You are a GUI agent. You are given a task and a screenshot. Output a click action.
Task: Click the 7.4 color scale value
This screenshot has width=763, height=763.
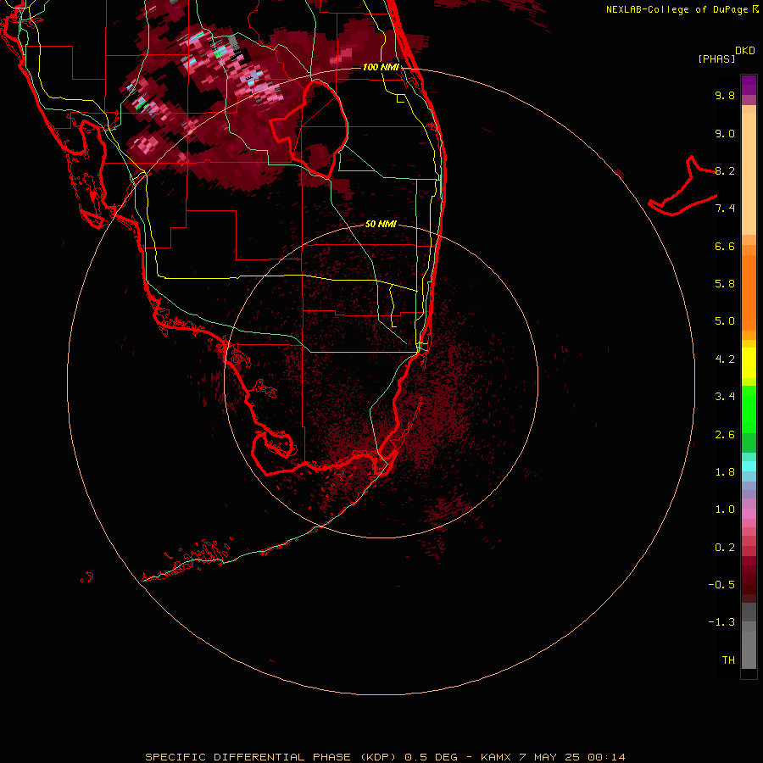(725, 209)
